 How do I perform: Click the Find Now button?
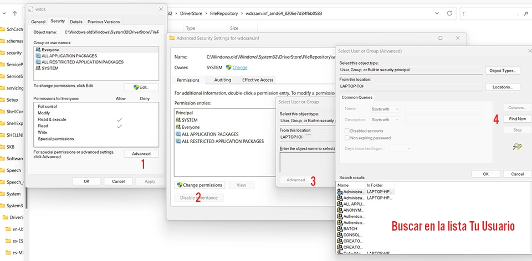tap(517, 119)
